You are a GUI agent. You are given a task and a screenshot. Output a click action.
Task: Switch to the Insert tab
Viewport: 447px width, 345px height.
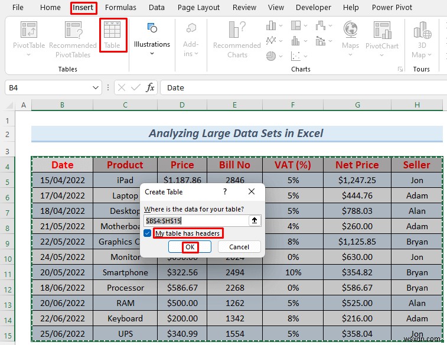tap(83, 8)
